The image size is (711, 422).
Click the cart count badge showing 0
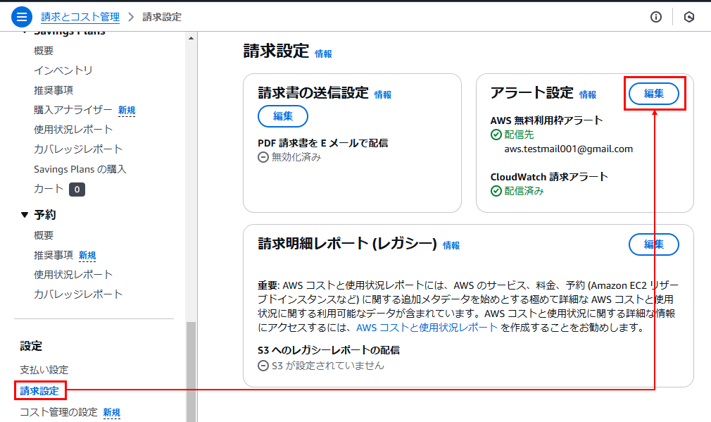tap(77, 190)
